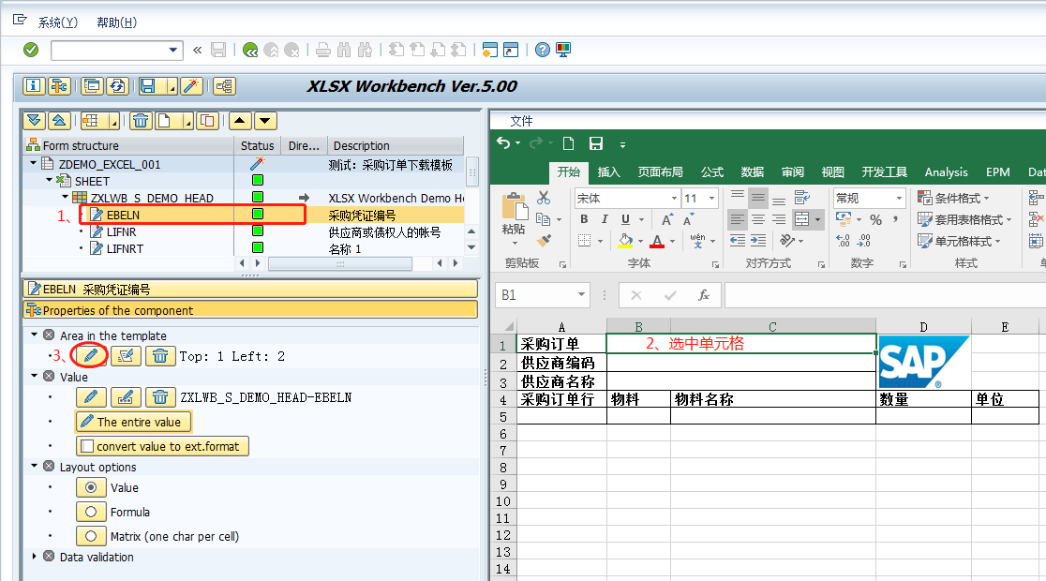Collapse the ZXLWB_S_DEMO_HEAD node

click(x=66, y=197)
